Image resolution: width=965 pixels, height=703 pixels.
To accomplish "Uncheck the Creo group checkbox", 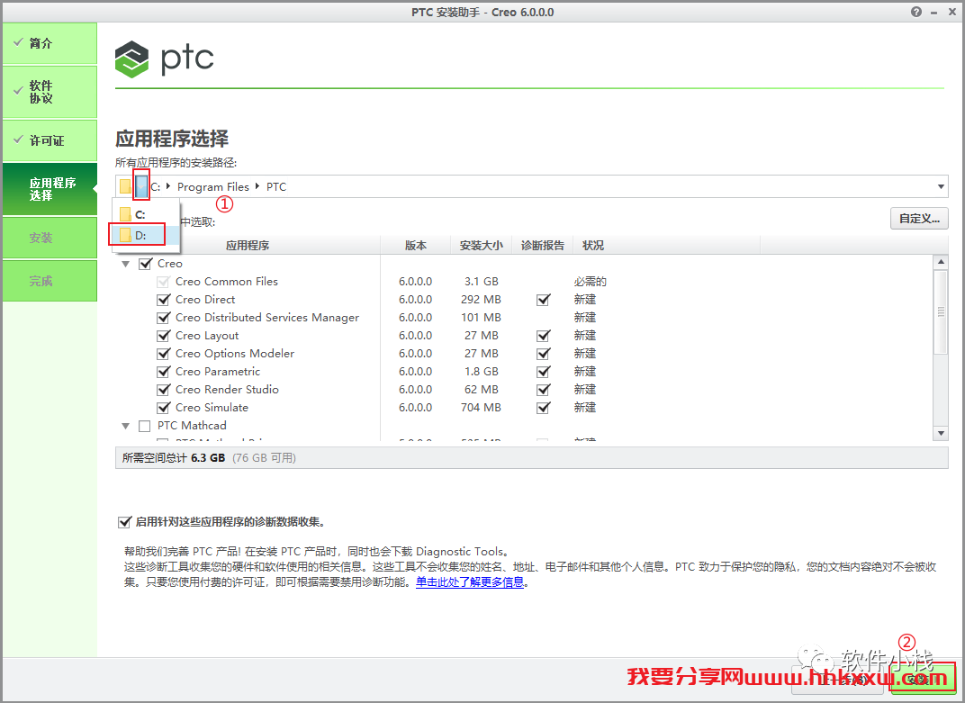I will 145,264.
